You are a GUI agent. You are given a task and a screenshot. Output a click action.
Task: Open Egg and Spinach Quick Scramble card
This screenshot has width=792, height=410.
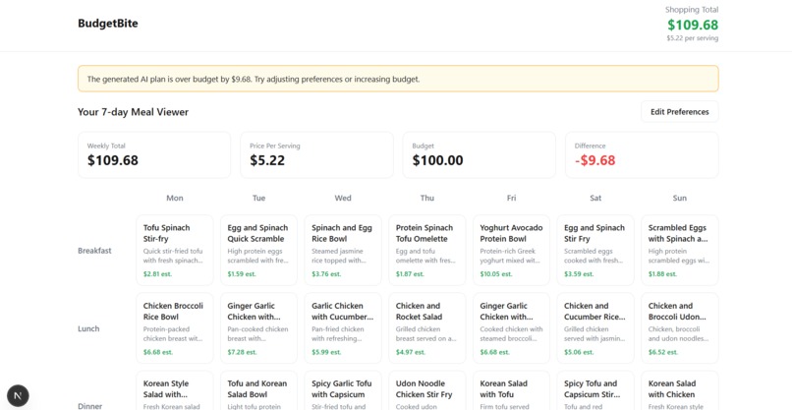tap(258, 251)
